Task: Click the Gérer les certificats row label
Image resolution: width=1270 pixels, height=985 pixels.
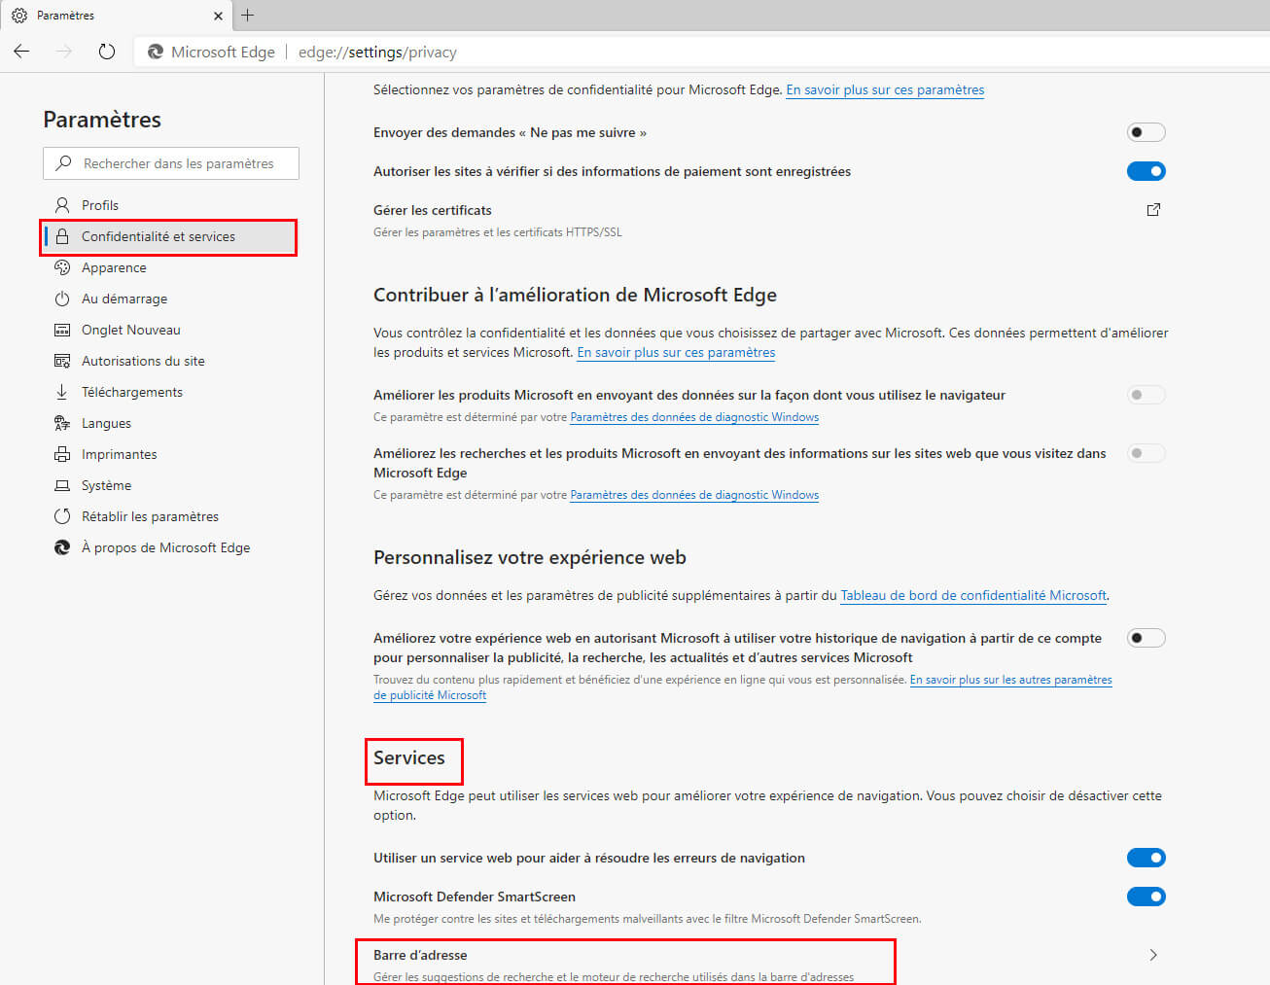Action: [x=433, y=210]
